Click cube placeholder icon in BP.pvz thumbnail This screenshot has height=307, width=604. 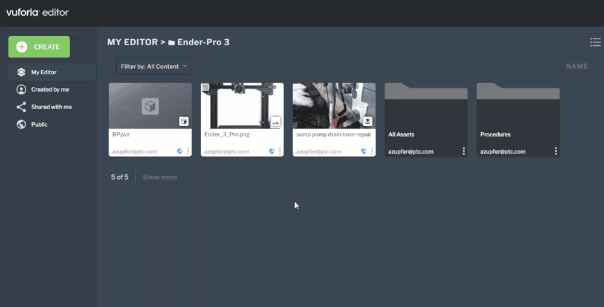tap(150, 106)
